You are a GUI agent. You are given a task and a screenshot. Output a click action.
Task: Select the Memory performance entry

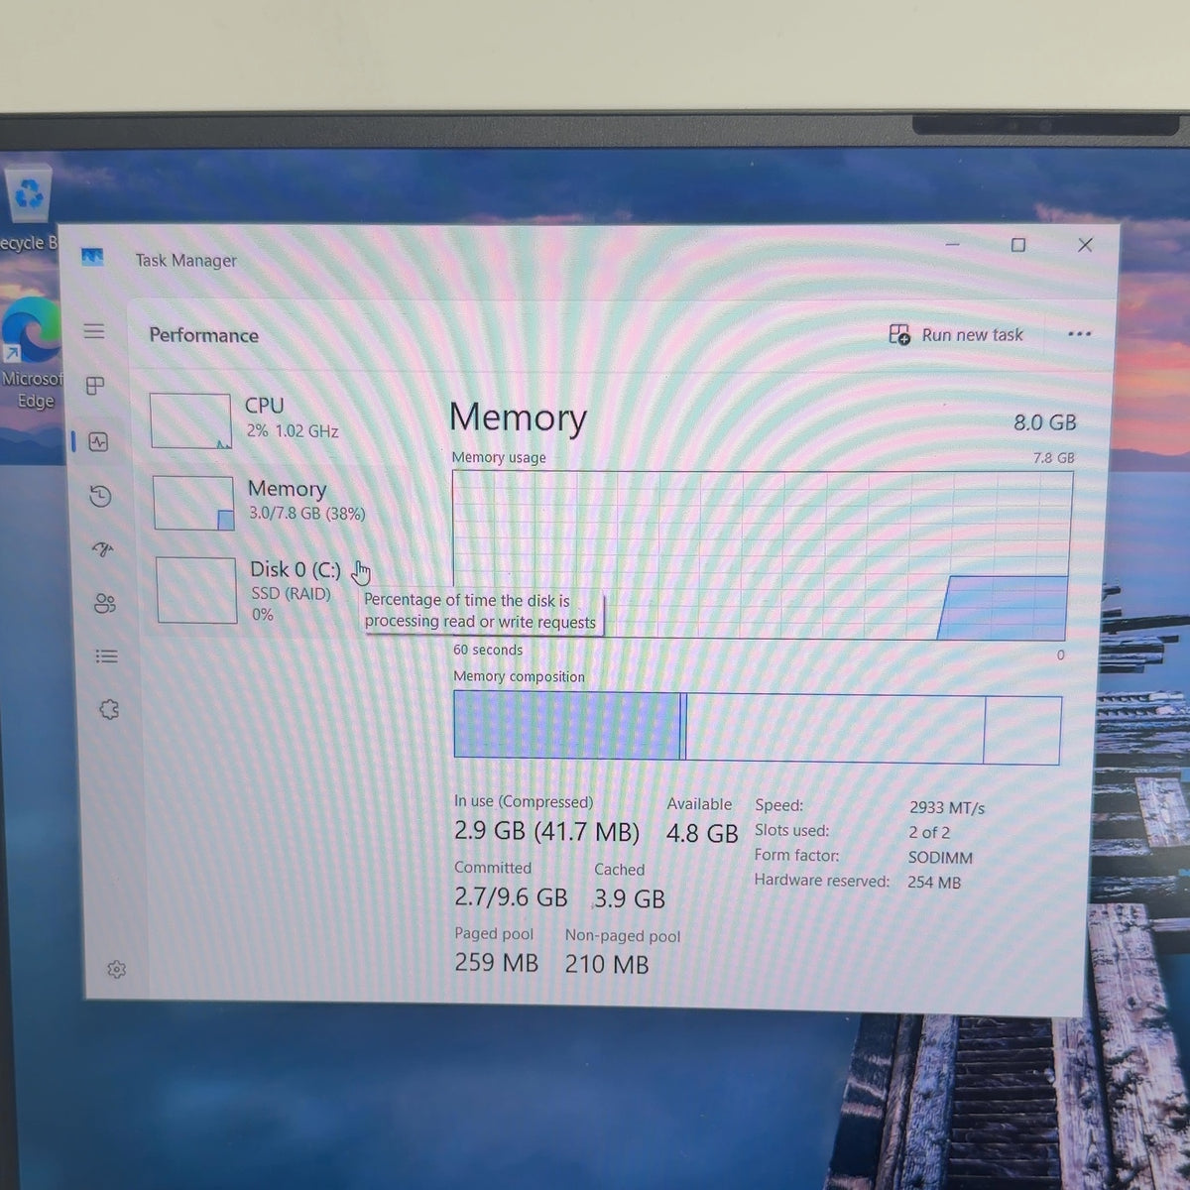(x=290, y=502)
